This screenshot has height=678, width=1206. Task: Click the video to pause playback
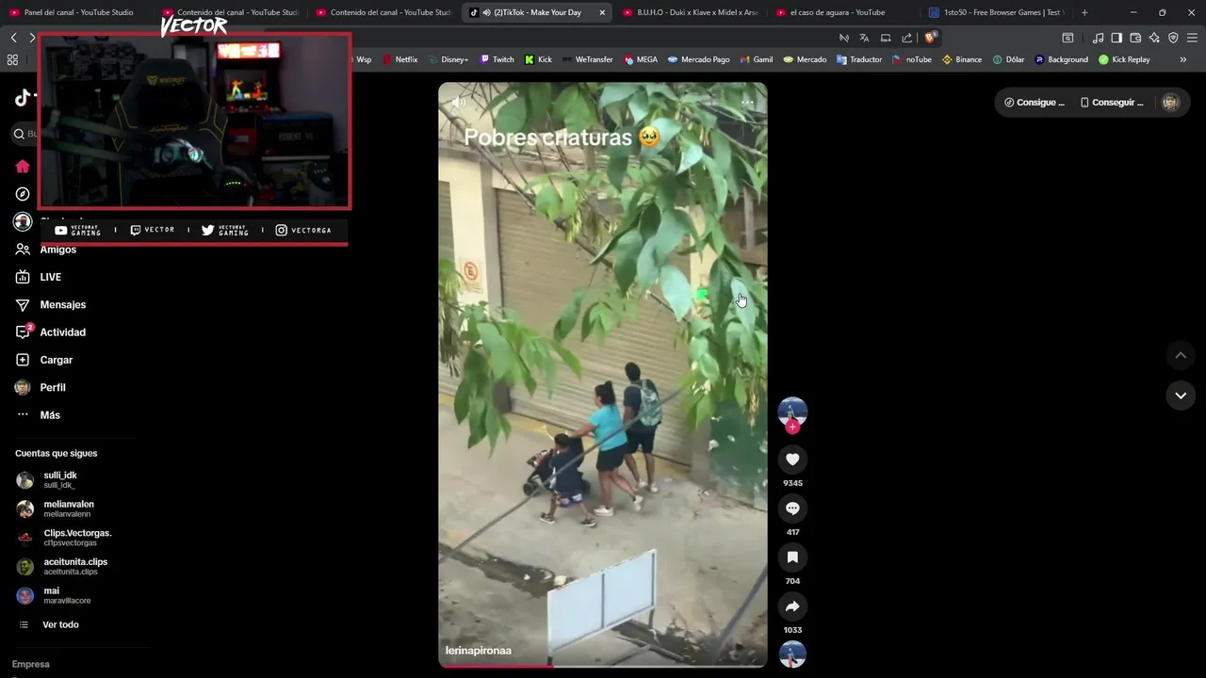point(602,375)
